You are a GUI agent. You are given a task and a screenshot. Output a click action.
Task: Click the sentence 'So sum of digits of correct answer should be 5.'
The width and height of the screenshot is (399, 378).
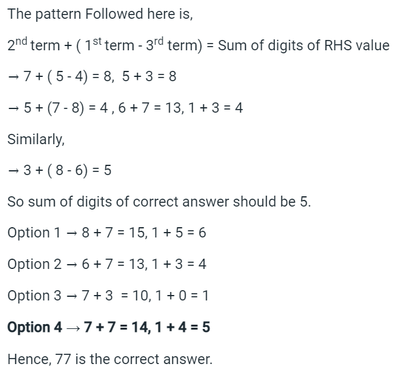tap(159, 202)
